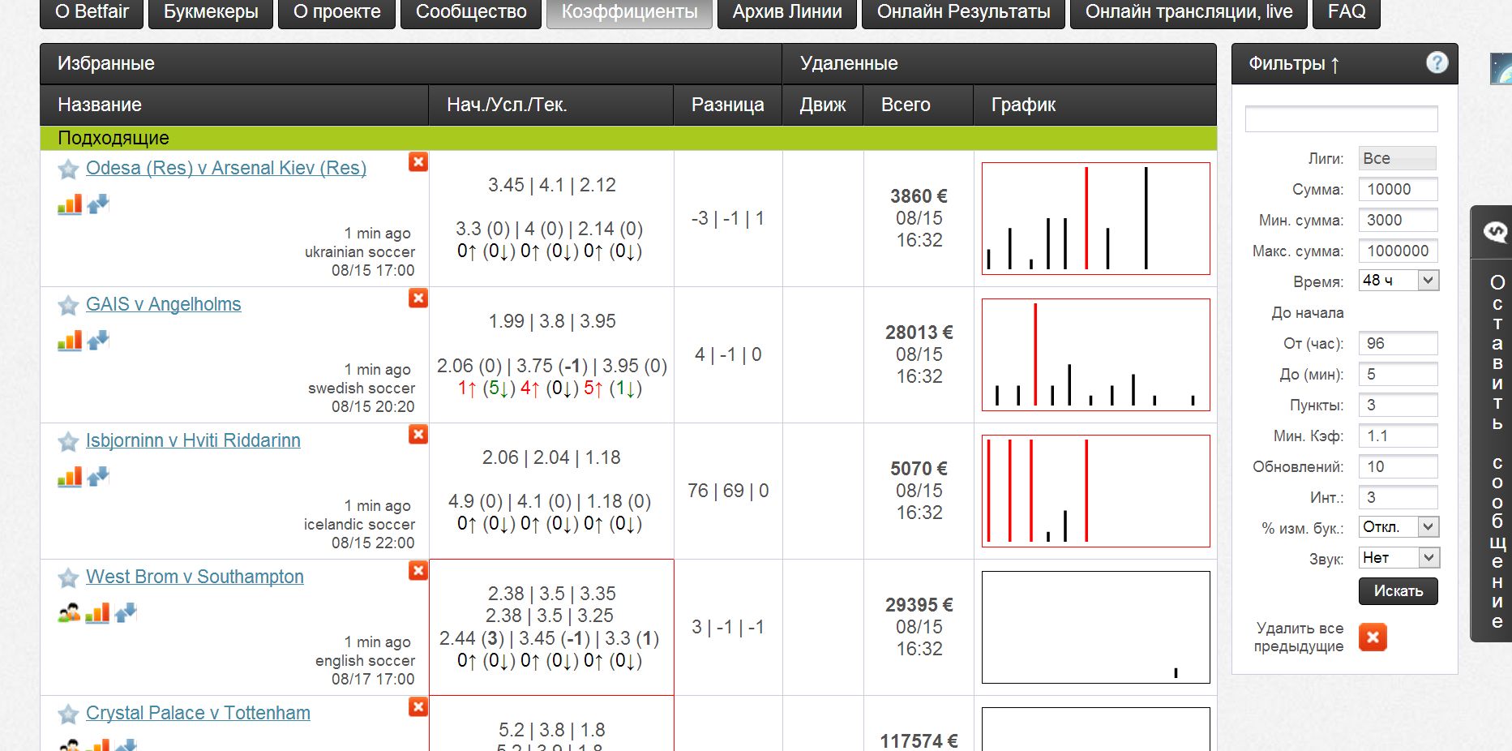Open the "Время" 48 ч dropdown
Screen dimensions: 1512x751
(x=1398, y=281)
